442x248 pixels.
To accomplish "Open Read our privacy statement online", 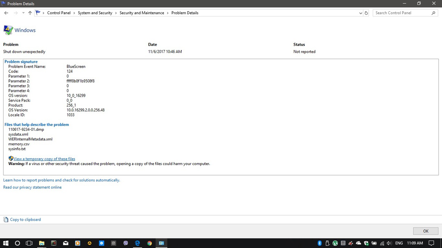I will tap(32, 187).
